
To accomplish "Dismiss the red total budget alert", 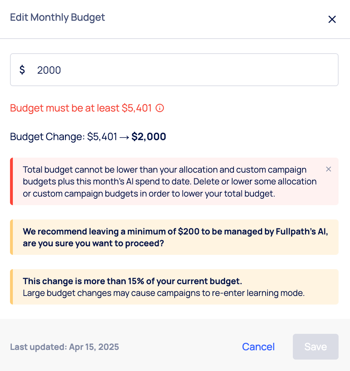I will tap(329, 169).
